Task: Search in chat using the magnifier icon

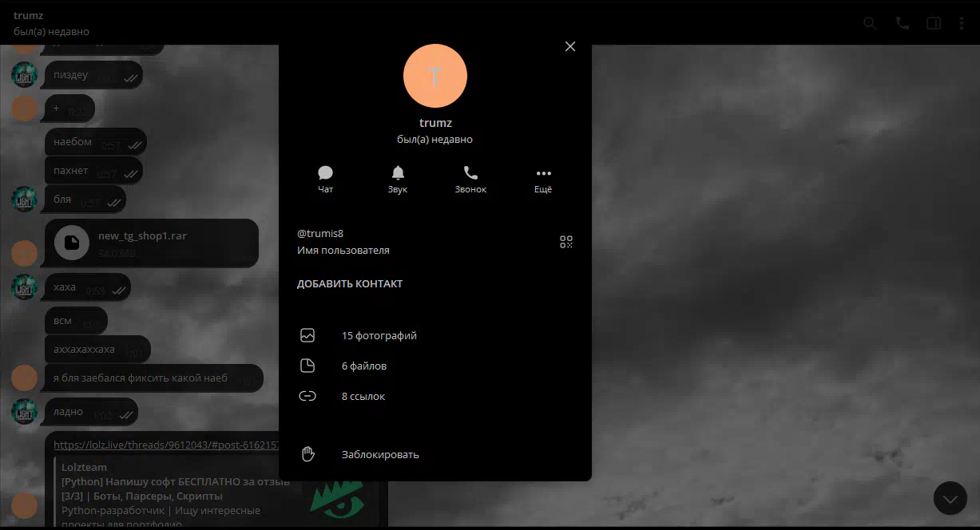Action: click(870, 23)
